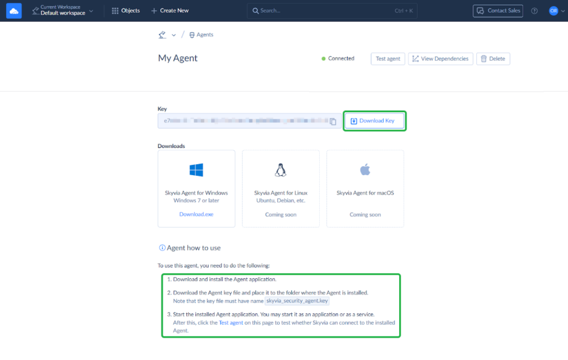This screenshot has height=360, width=568.
Task: Delete the agent with Delete button
Action: (493, 59)
